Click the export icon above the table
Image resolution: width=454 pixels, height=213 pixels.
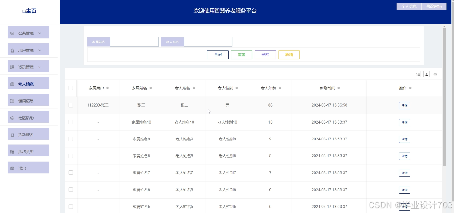pos(426,74)
